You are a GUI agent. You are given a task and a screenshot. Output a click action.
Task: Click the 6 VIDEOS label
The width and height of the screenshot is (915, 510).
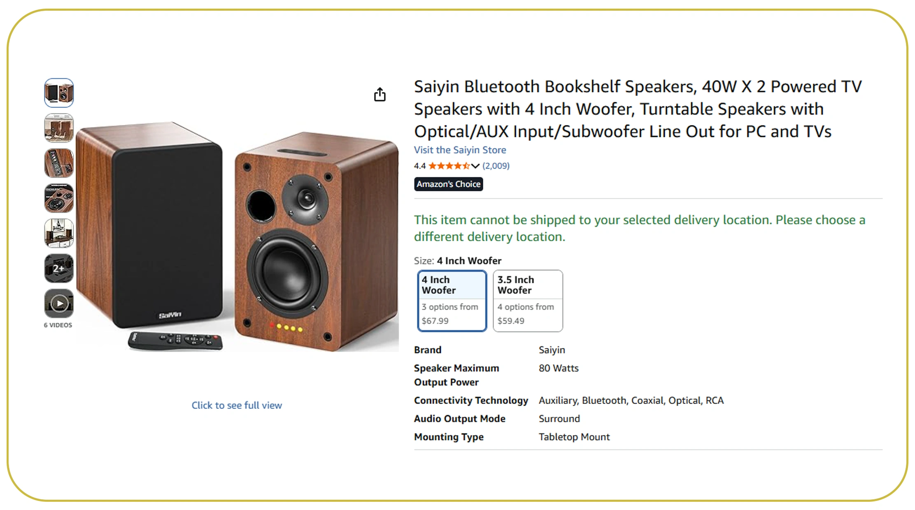click(x=58, y=325)
